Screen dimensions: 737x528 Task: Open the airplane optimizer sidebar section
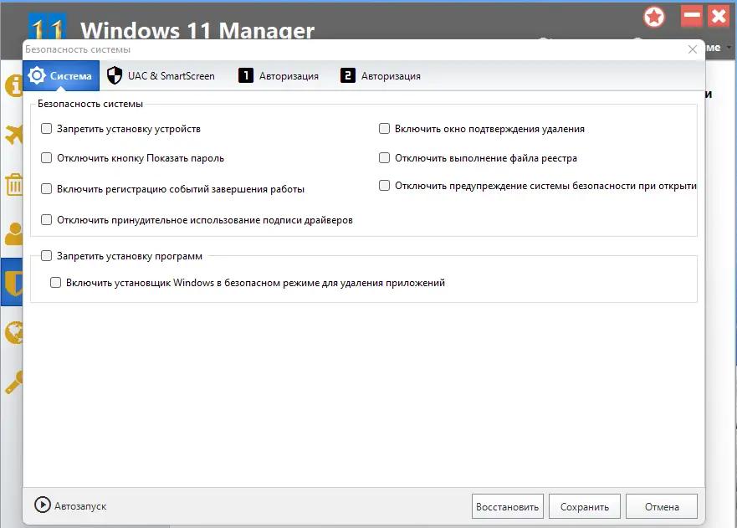point(13,135)
